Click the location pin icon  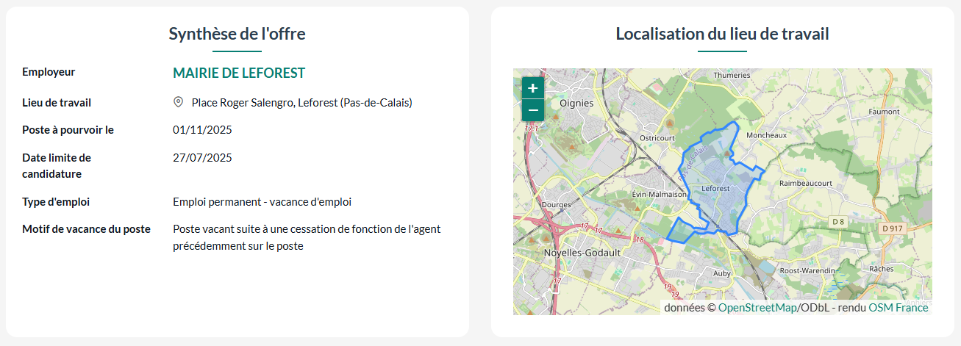(x=178, y=102)
